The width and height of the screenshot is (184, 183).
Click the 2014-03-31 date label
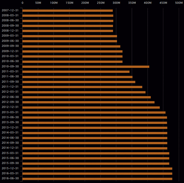10,133
